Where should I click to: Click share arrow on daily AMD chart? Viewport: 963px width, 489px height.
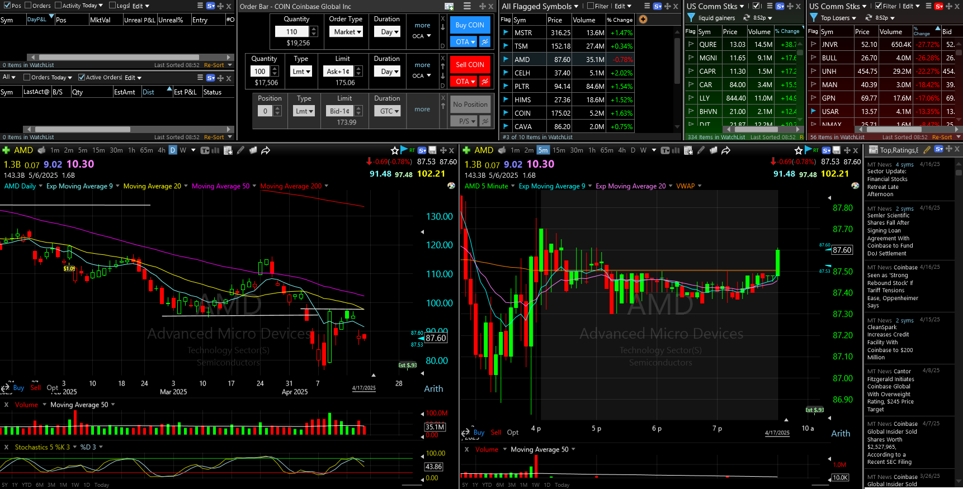(266, 150)
